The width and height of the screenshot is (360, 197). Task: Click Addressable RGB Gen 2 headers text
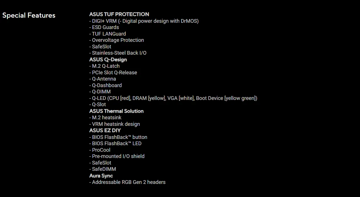pyautogui.click(x=127, y=182)
